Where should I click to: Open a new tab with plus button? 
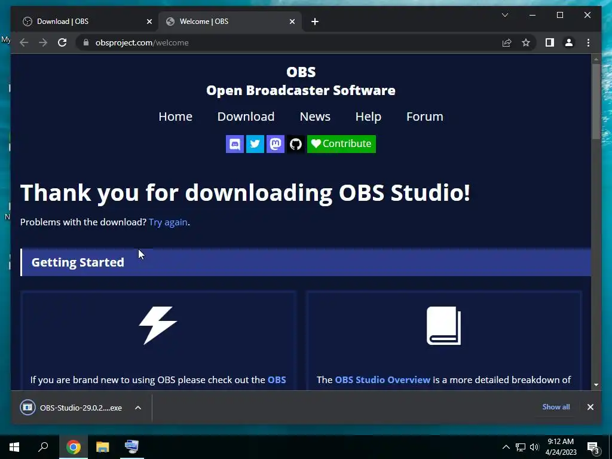tap(315, 22)
